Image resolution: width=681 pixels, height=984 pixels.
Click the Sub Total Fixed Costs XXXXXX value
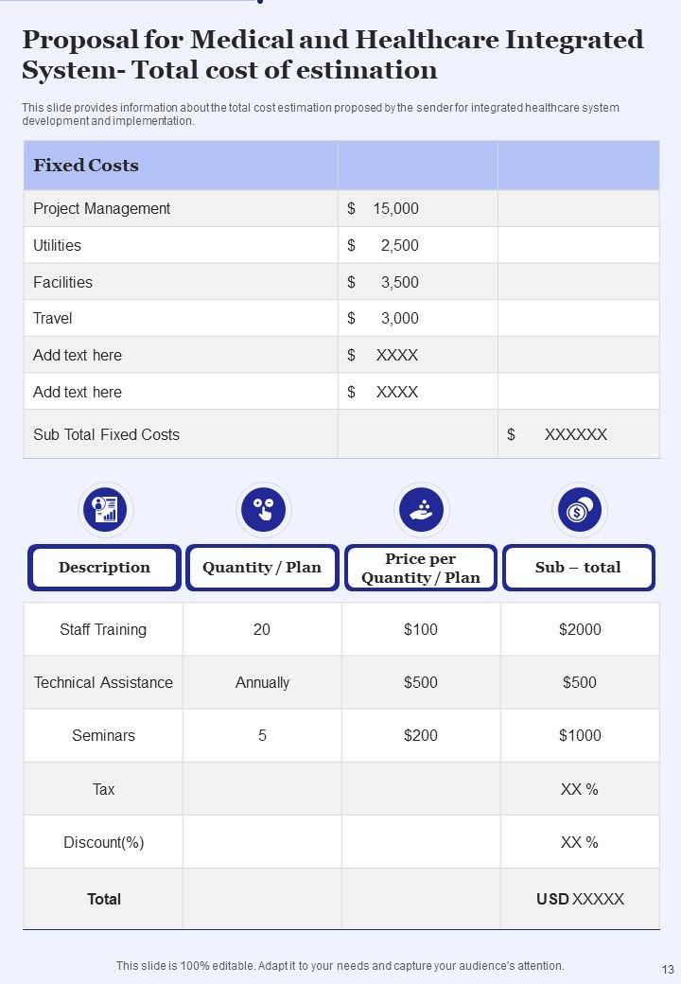pos(575,435)
